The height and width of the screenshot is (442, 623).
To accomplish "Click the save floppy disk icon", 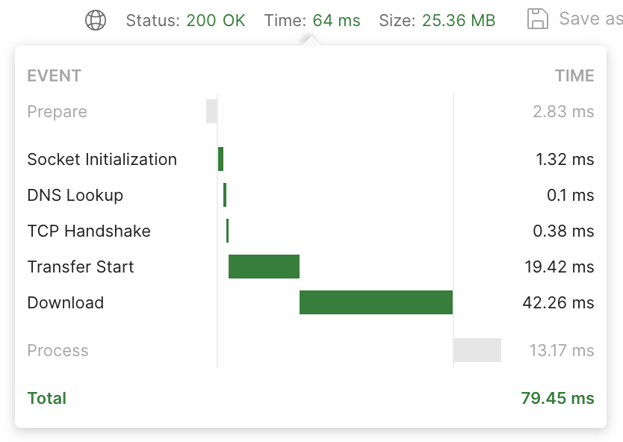I will tap(538, 19).
